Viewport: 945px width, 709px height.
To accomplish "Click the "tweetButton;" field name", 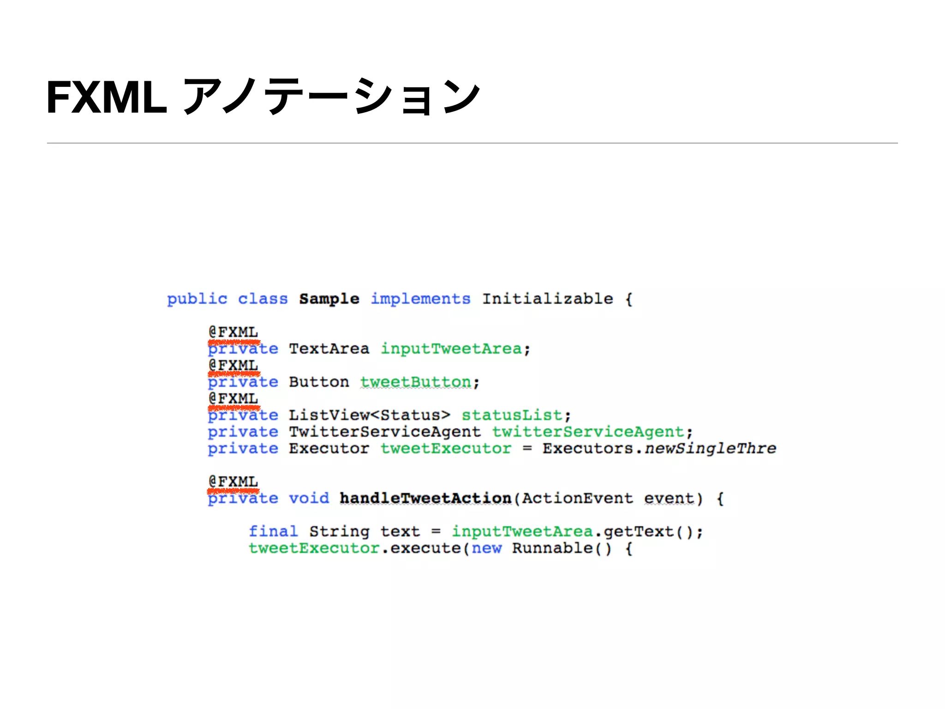I will tap(420, 382).
